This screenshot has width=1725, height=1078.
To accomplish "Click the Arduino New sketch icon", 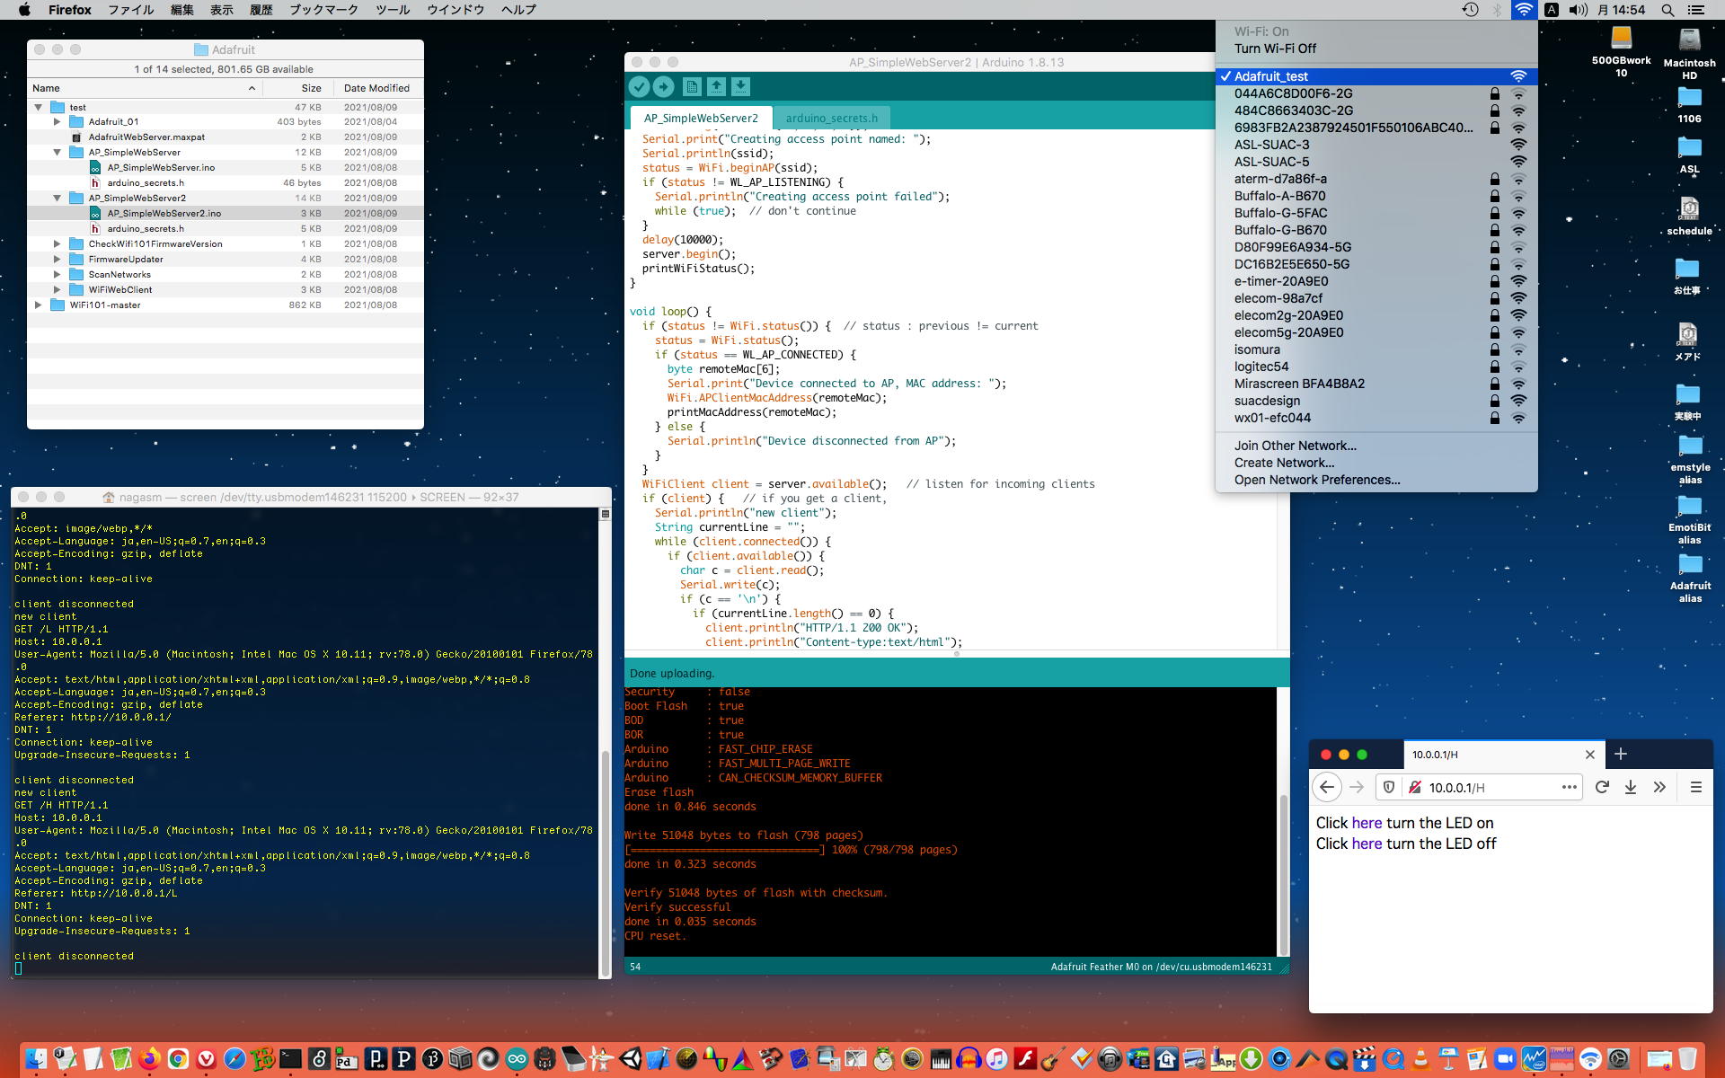I will [x=692, y=86].
